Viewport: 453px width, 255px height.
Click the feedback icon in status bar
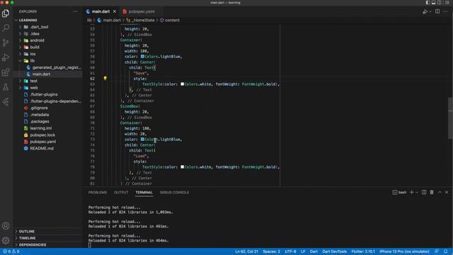coord(437,251)
